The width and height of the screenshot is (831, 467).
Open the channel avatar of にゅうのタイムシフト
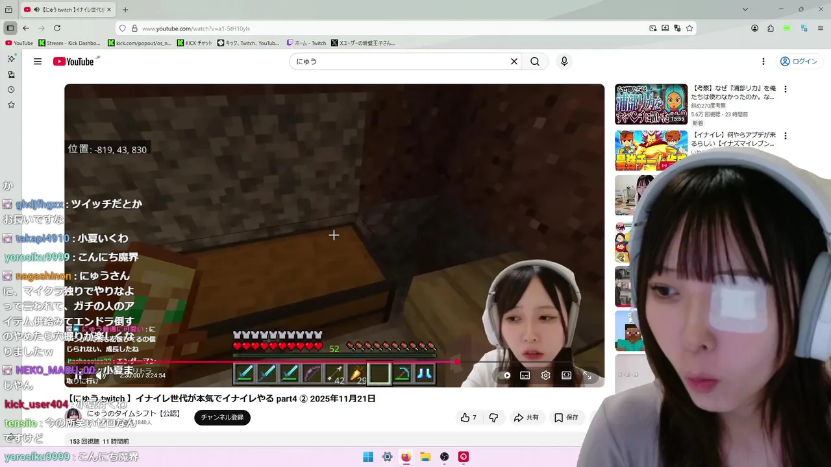(x=73, y=416)
